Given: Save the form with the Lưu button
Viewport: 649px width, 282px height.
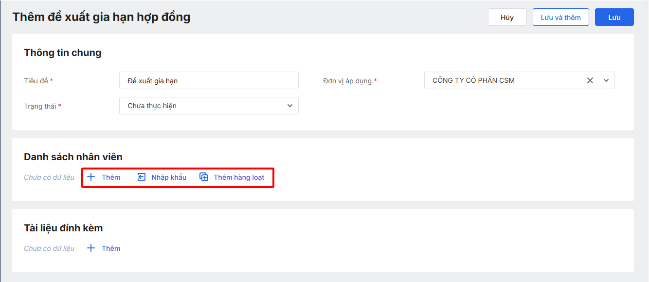Looking at the screenshot, I should pos(614,17).
